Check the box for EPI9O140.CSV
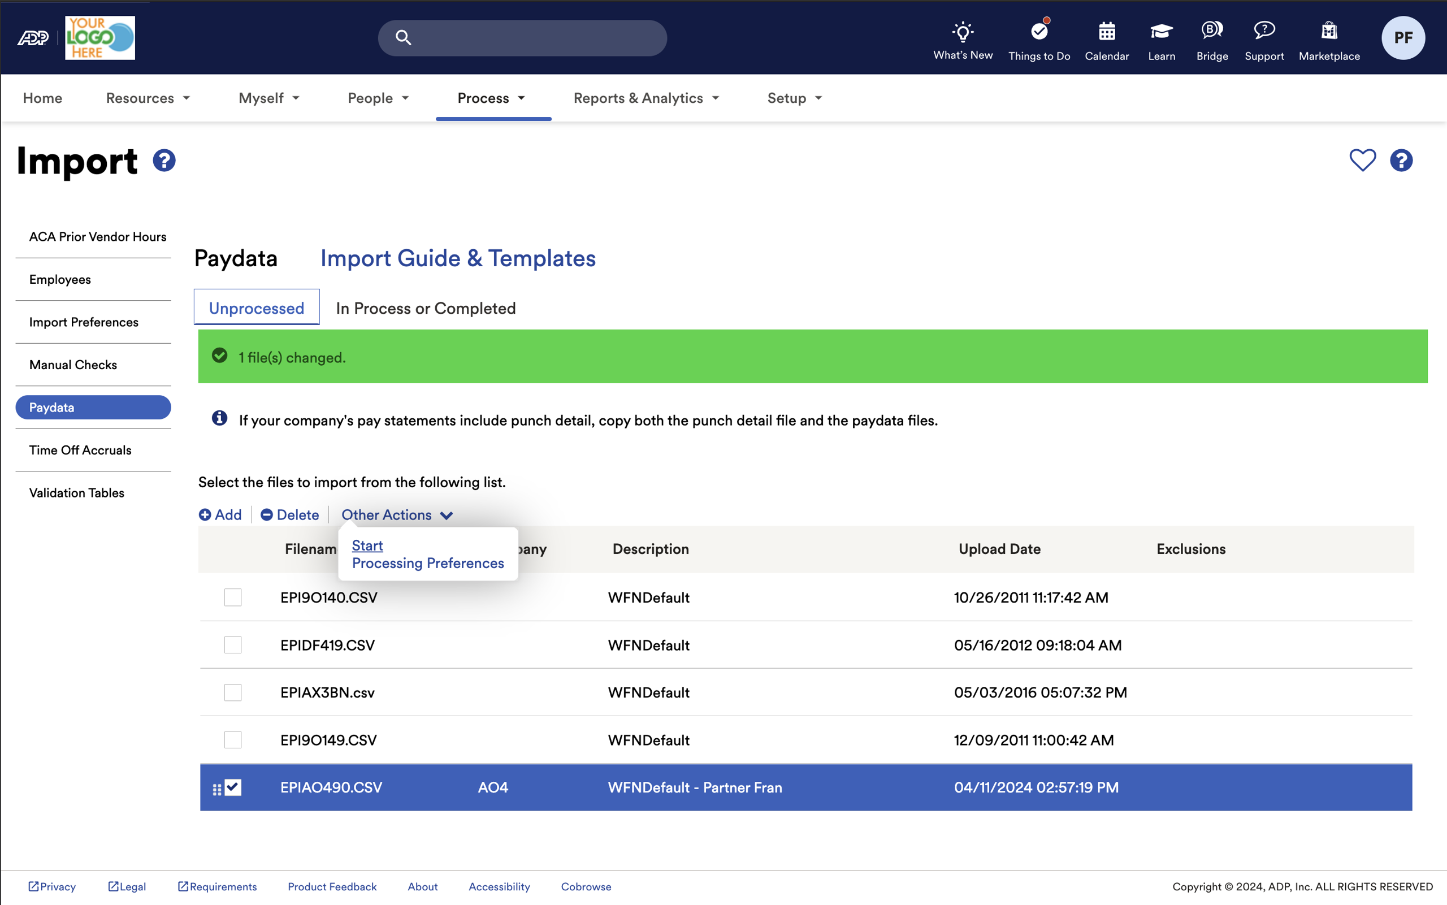The image size is (1447, 905). coord(233,597)
